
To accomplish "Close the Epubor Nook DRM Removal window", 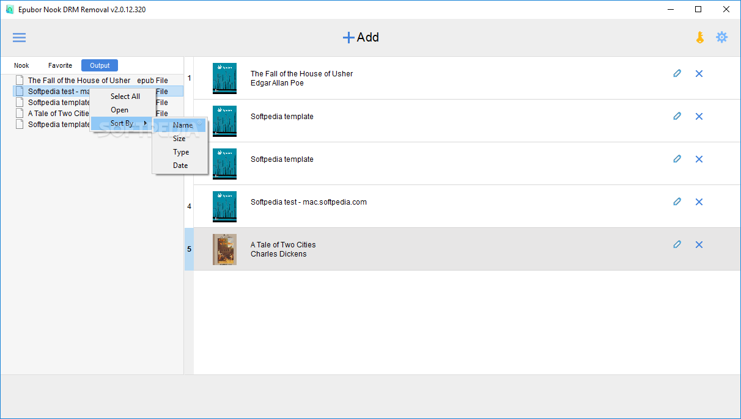I will [726, 9].
